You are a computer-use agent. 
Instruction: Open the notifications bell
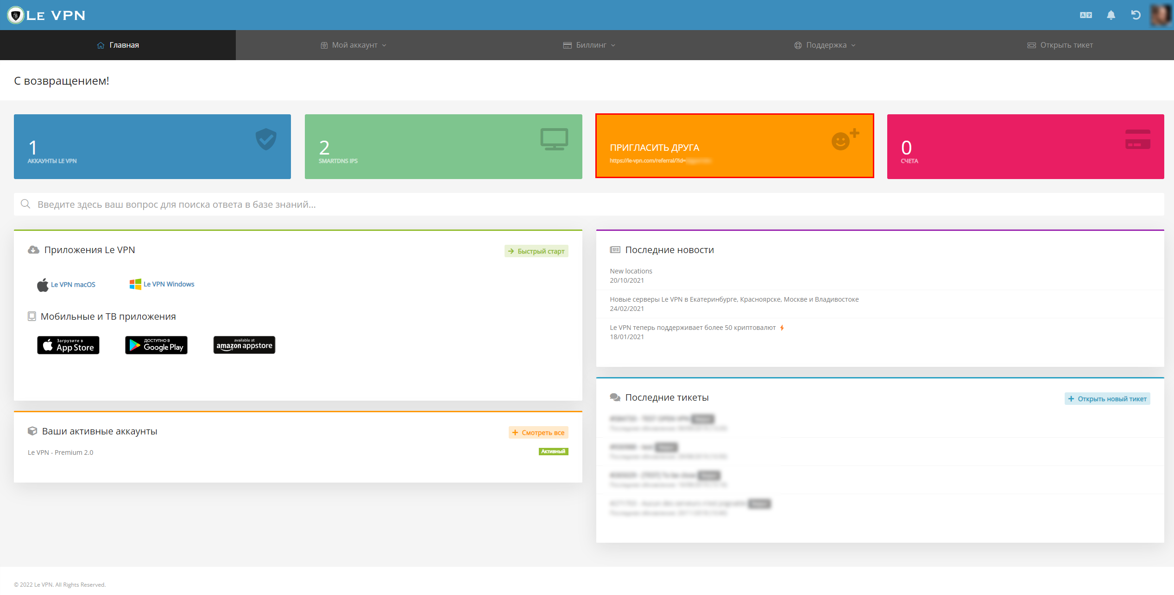click(x=1111, y=15)
